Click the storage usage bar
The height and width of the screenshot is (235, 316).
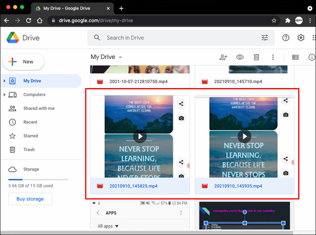coord(38,179)
